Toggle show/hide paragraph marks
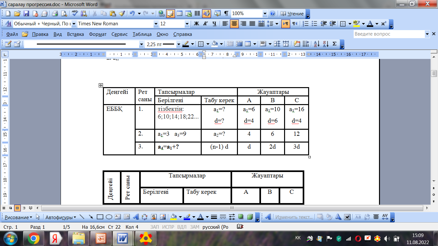Viewport: 438px width, 246px height. [226, 14]
